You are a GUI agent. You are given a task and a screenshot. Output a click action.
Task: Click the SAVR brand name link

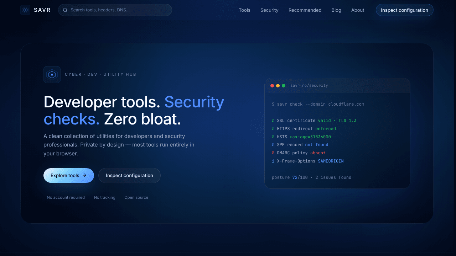point(42,10)
